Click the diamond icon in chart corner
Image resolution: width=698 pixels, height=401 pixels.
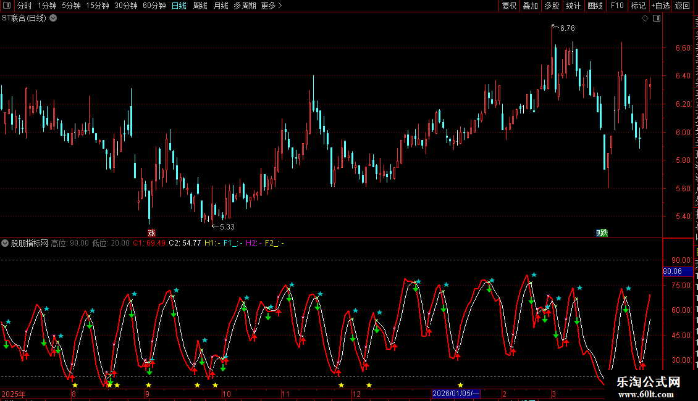tap(645, 19)
